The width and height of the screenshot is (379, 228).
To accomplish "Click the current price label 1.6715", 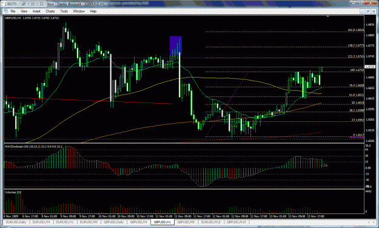I will pos(370,67).
